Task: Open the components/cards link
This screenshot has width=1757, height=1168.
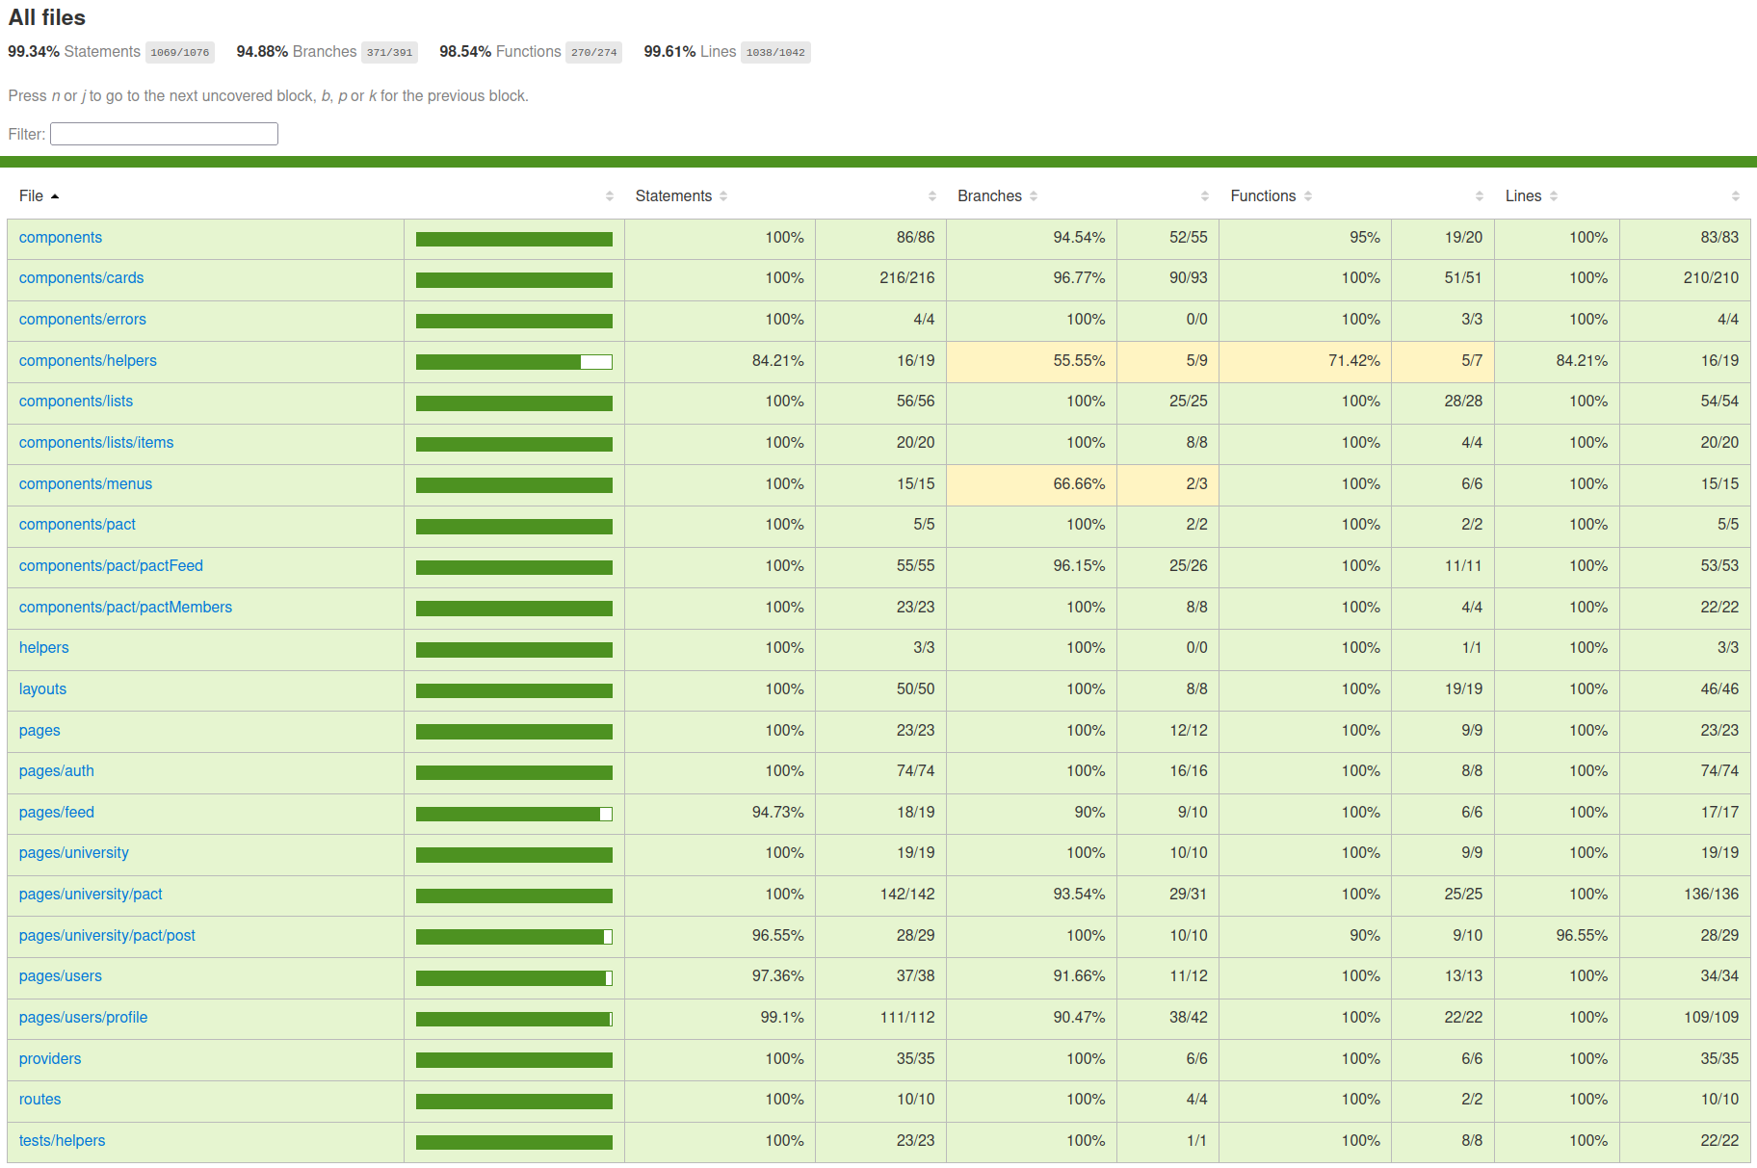Action: [81, 278]
